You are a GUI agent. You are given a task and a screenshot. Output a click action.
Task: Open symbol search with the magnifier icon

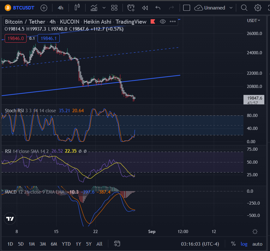coord(244,8)
